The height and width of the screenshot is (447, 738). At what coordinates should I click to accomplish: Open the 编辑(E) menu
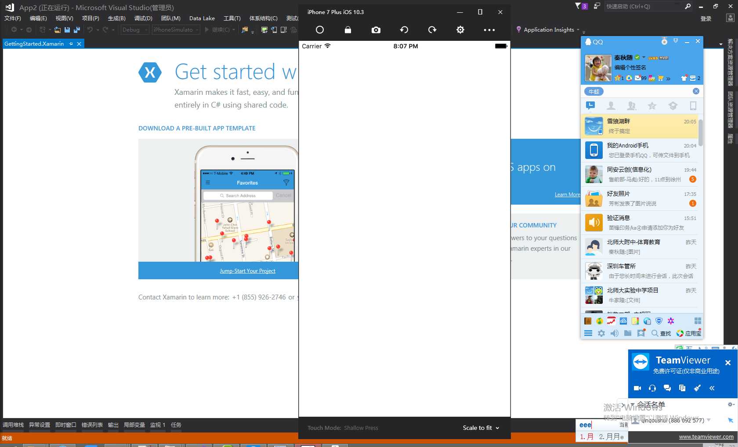pyautogui.click(x=38, y=18)
